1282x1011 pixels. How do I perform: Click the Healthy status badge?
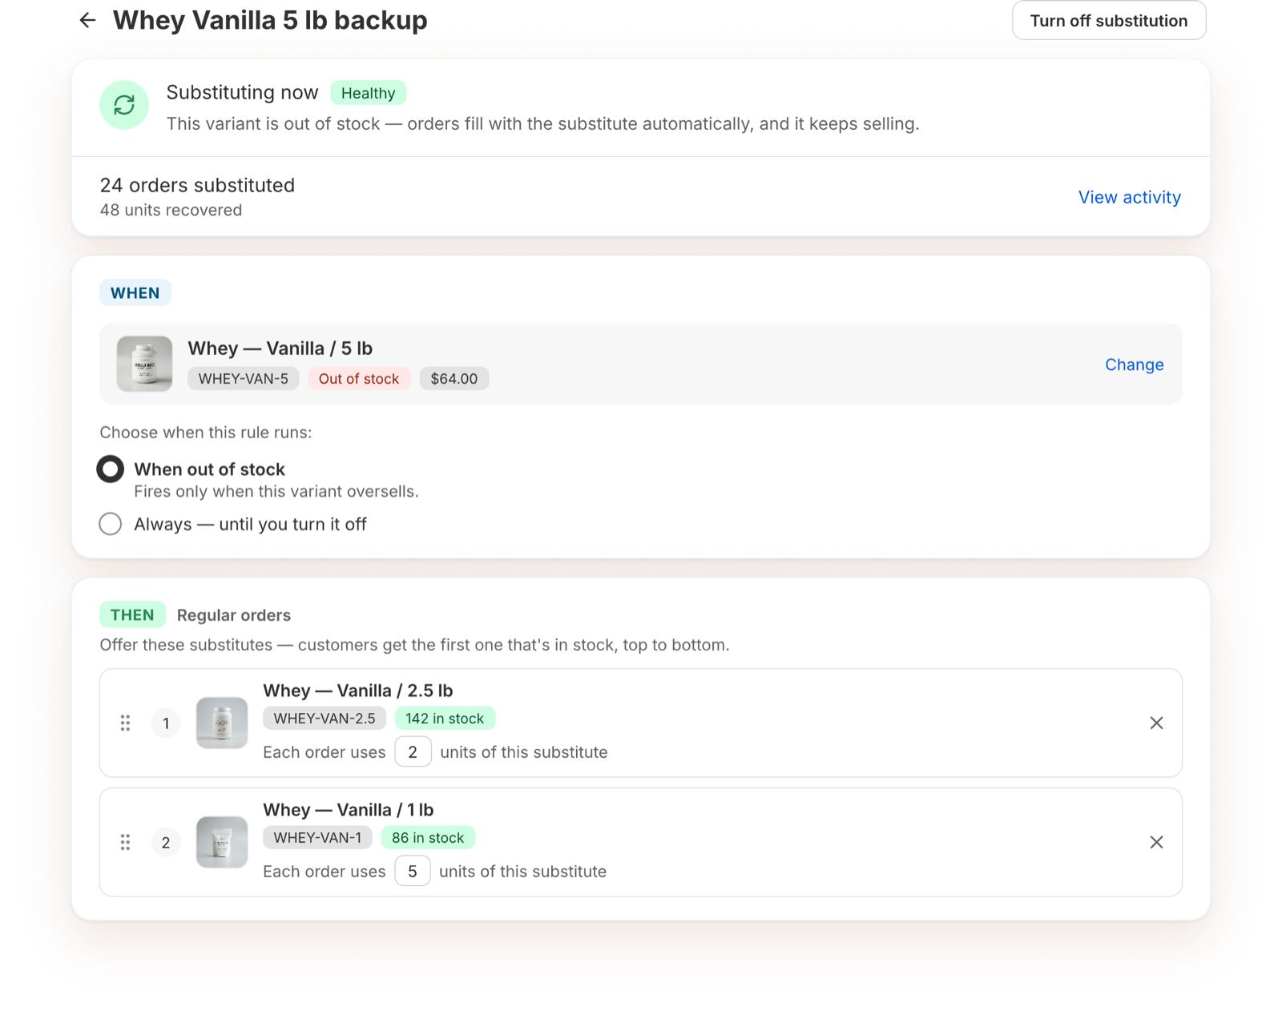369,93
